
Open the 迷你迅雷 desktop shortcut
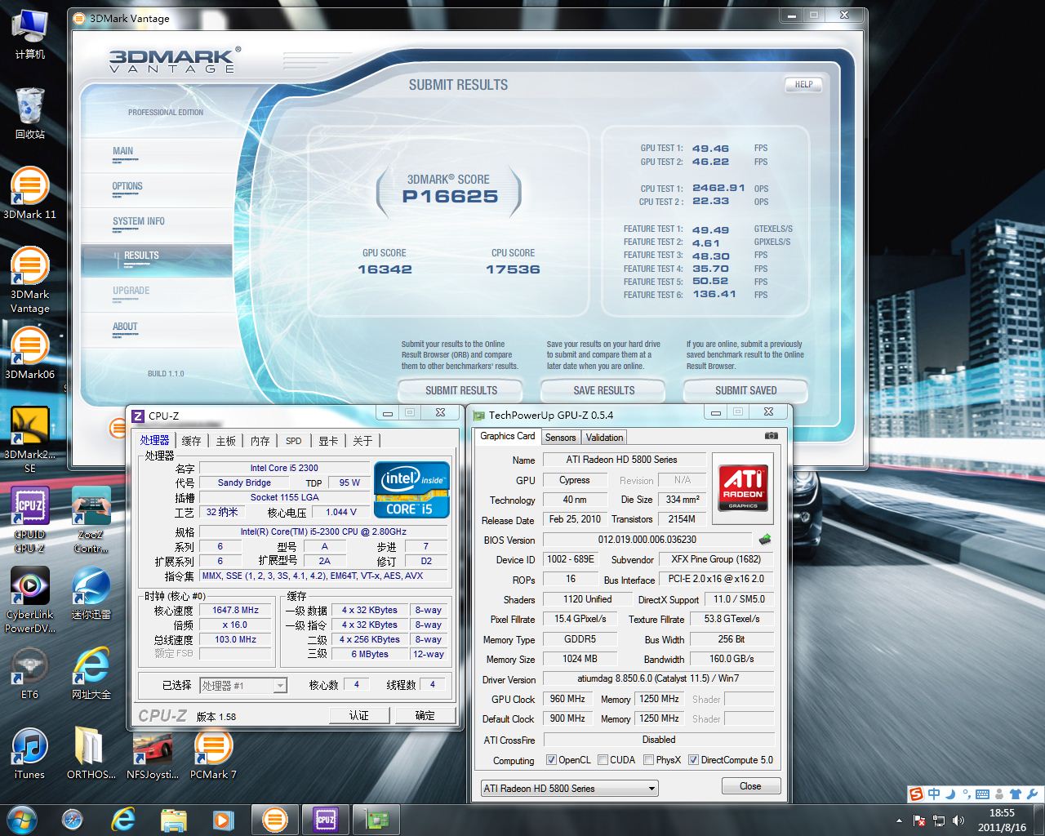[91, 594]
